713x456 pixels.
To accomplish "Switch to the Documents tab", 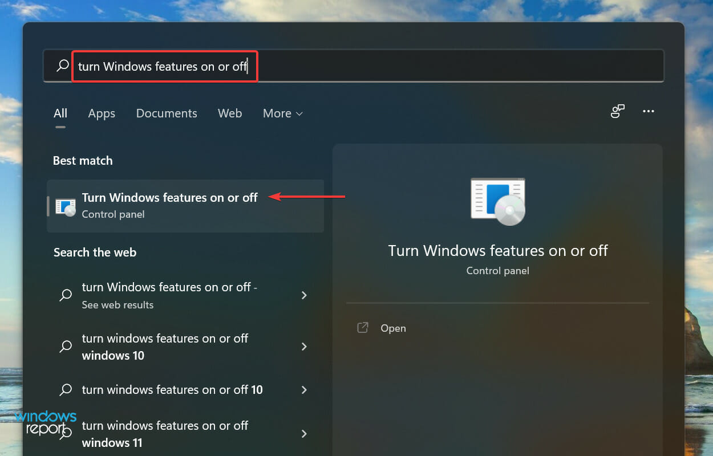I will 167,113.
